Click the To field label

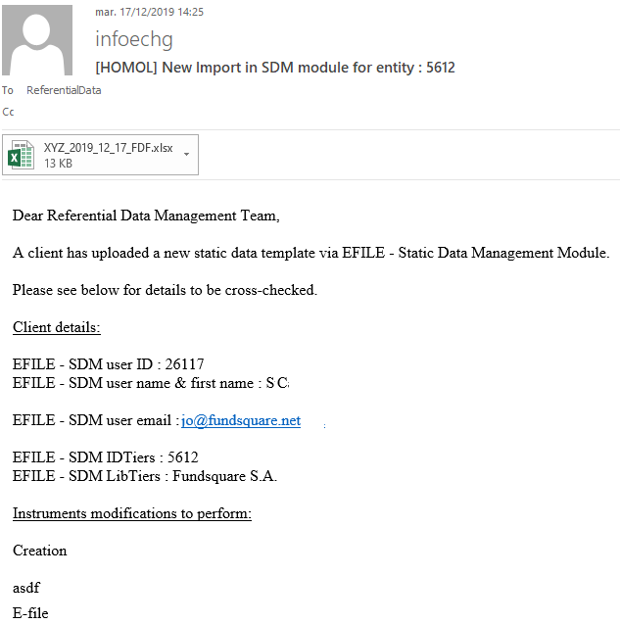[x=8, y=90]
